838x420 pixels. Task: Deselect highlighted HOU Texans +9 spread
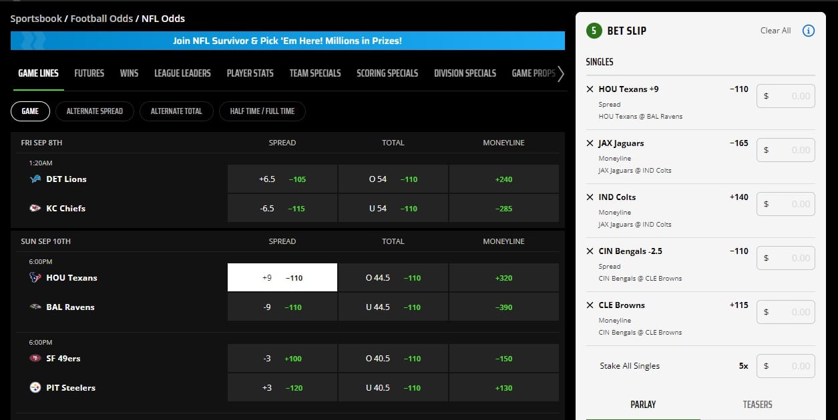(x=282, y=277)
